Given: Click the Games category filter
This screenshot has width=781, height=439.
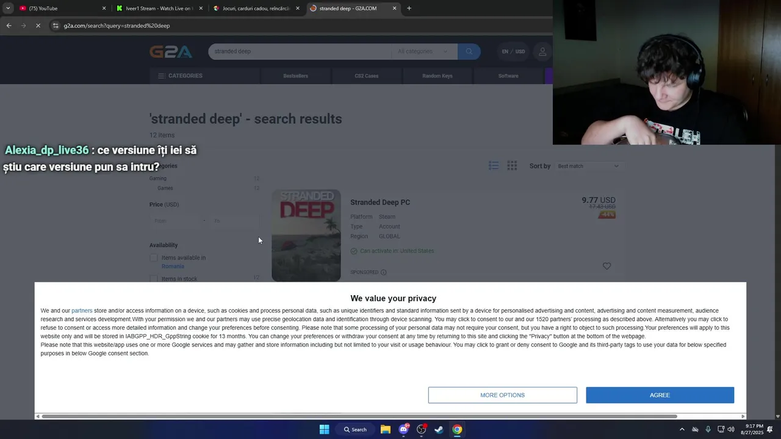Looking at the screenshot, I should (165, 188).
